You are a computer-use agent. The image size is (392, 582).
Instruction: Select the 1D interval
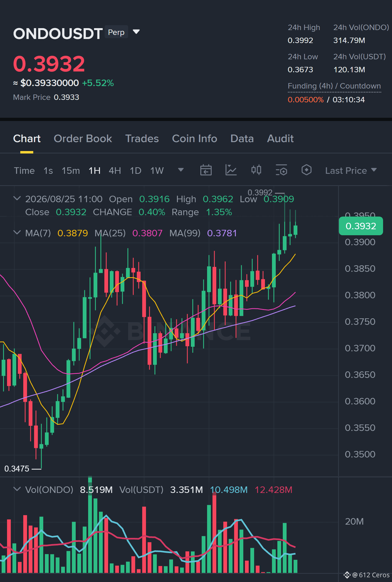(x=135, y=171)
